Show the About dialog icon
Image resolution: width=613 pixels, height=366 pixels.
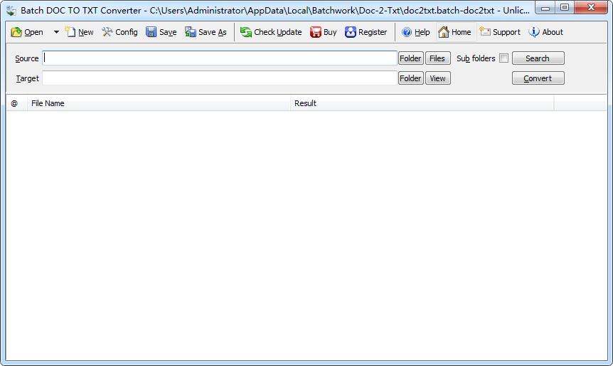click(x=534, y=32)
